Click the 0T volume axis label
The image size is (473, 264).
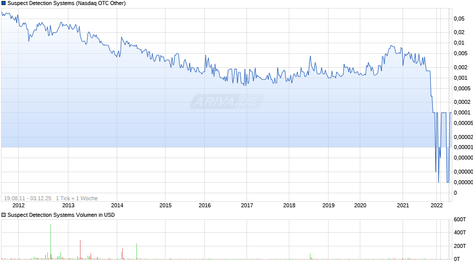[x=457, y=259]
